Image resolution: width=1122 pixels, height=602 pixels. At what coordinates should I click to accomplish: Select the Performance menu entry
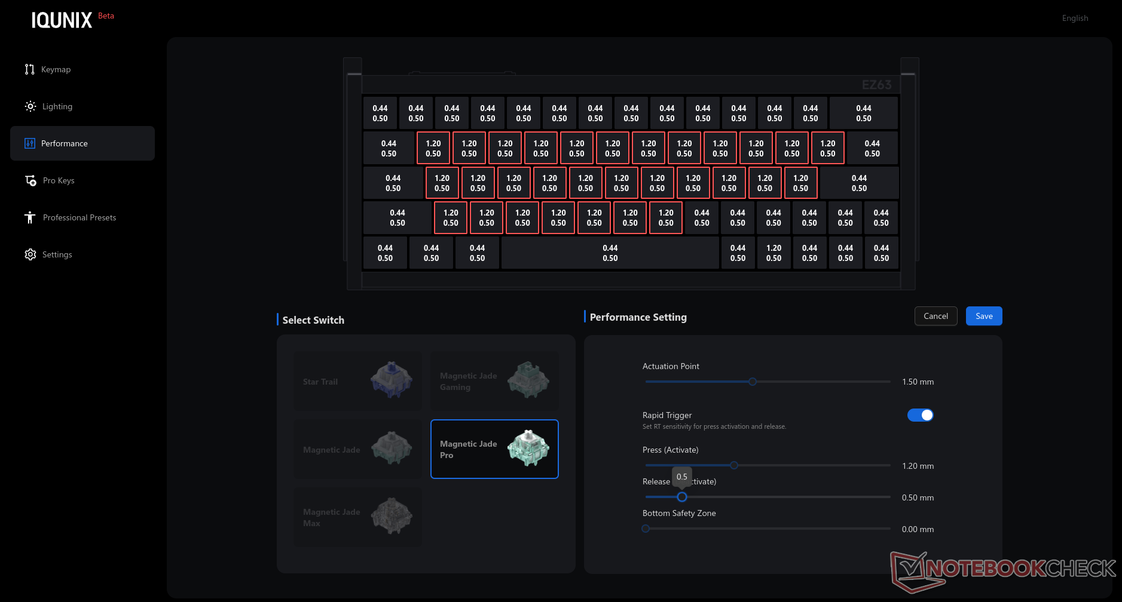click(82, 143)
